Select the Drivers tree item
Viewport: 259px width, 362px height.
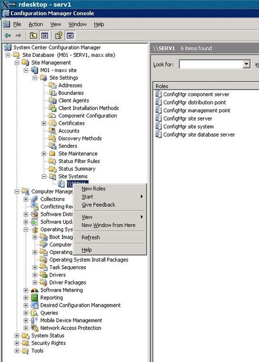point(57,275)
